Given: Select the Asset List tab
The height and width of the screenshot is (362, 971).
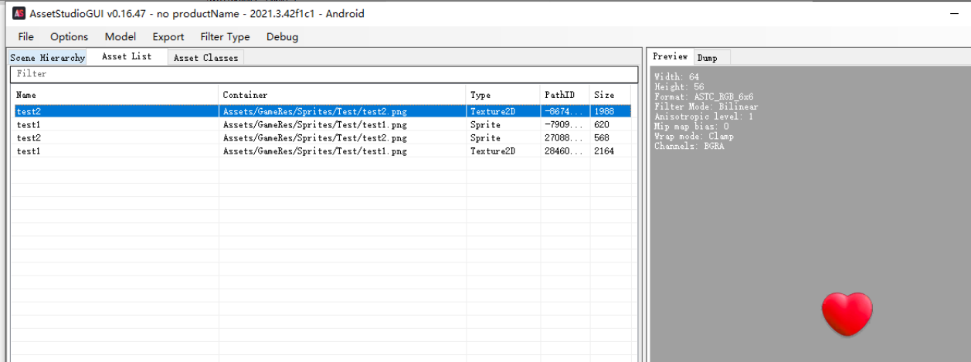Looking at the screenshot, I should click(x=127, y=57).
